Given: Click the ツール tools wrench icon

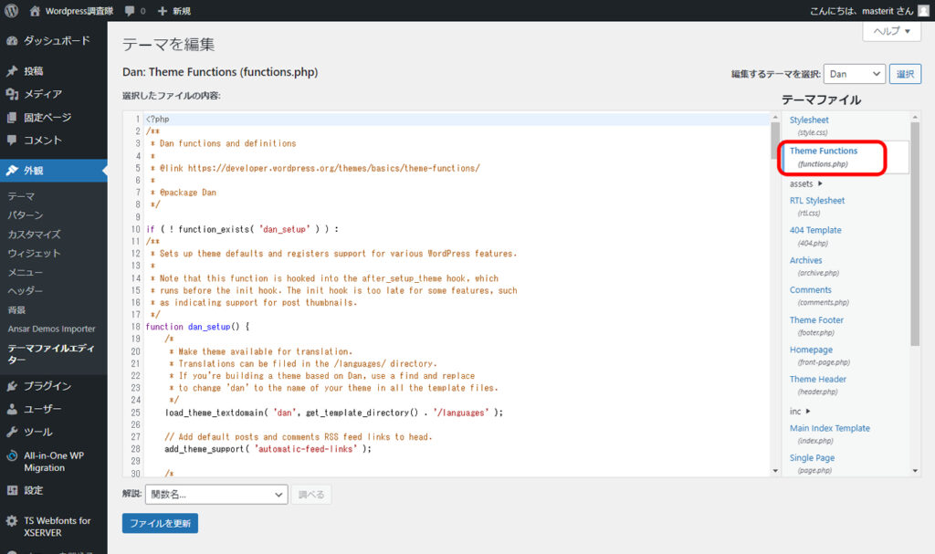Looking at the screenshot, I should click(x=12, y=432).
